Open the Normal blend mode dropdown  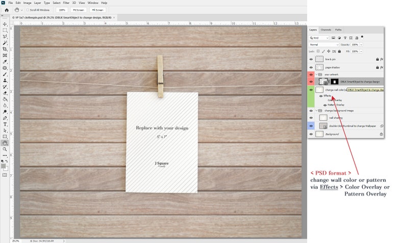click(x=323, y=45)
